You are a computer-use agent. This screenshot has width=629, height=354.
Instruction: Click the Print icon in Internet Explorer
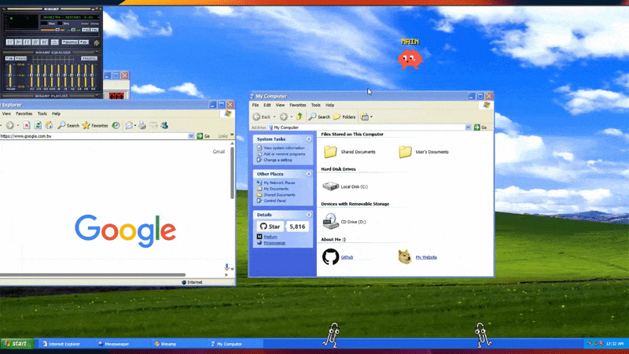[142, 126]
